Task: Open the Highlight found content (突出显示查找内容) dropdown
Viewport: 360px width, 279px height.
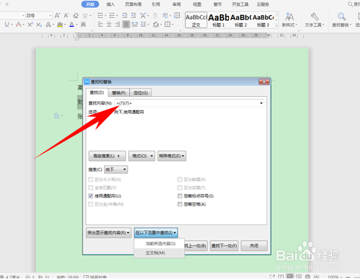Action: pos(109,232)
